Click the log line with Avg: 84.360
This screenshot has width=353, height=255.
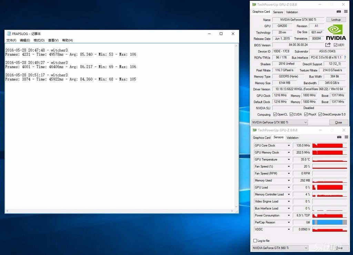pyautogui.click(x=71, y=79)
